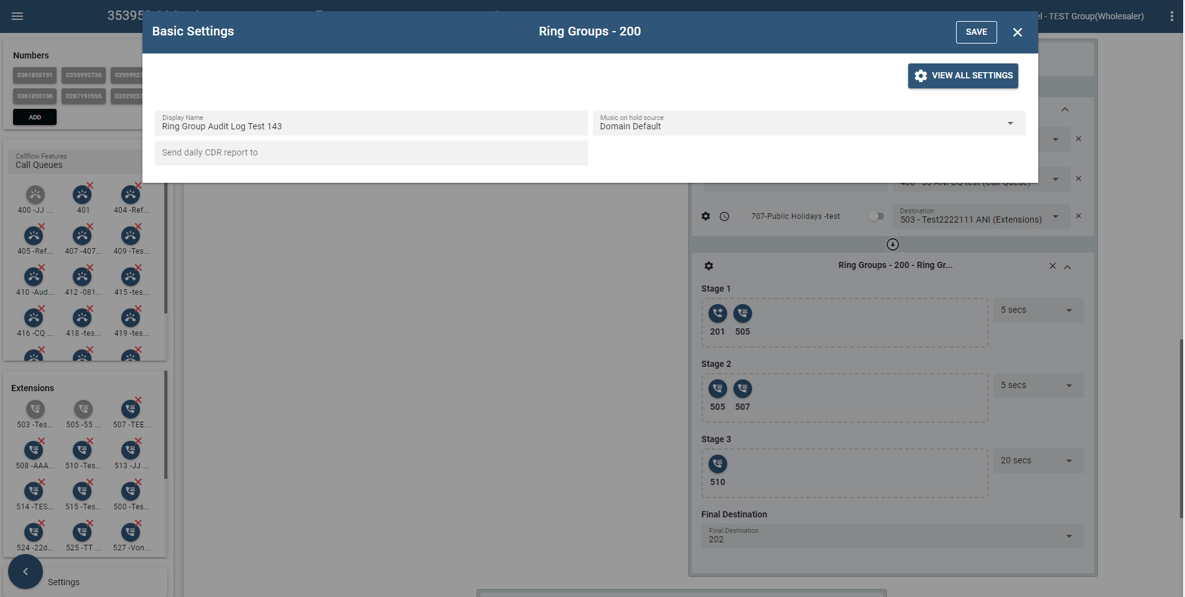Click the down arrow circle connector icon
The width and height of the screenshot is (1185, 597).
coord(893,244)
